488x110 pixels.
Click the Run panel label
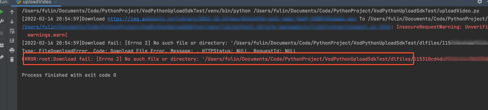pos(4,2)
